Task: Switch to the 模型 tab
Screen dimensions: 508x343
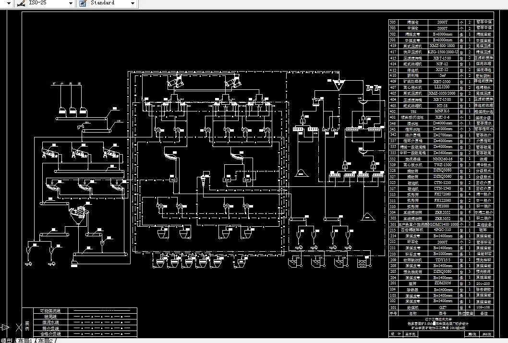Action: point(6,341)
